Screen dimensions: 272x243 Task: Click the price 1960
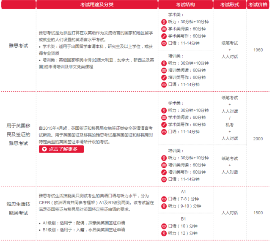(x=258, y=50)
